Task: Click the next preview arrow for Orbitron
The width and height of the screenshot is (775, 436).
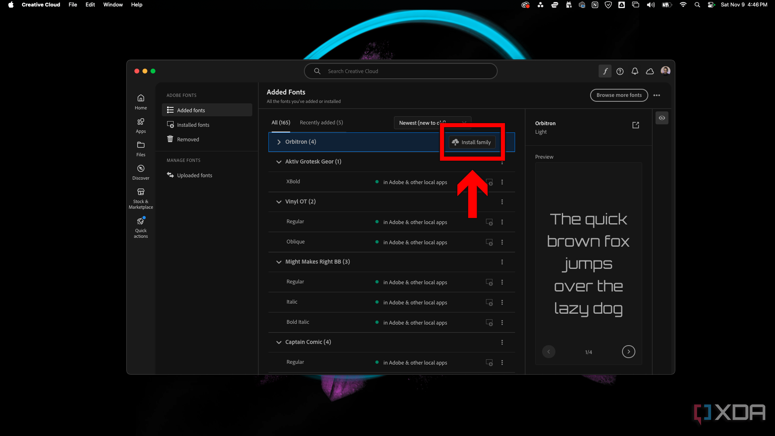Action: click(628, 351)
